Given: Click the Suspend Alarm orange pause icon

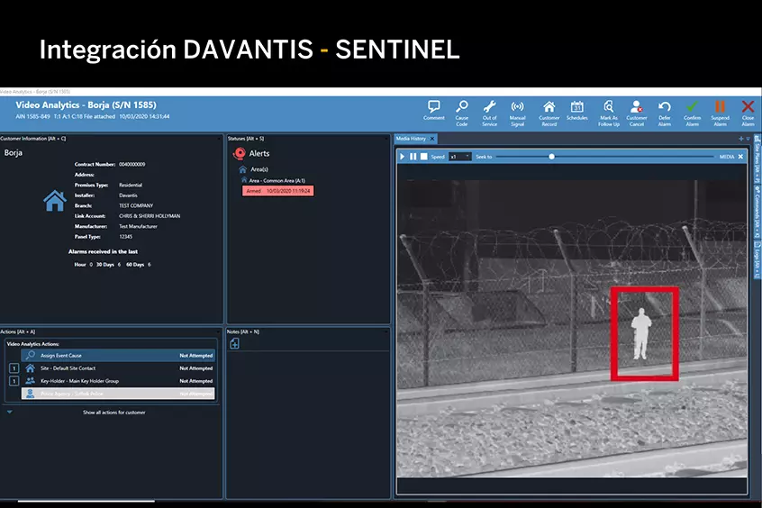Looking at the screenshot, I should point(720,106).
